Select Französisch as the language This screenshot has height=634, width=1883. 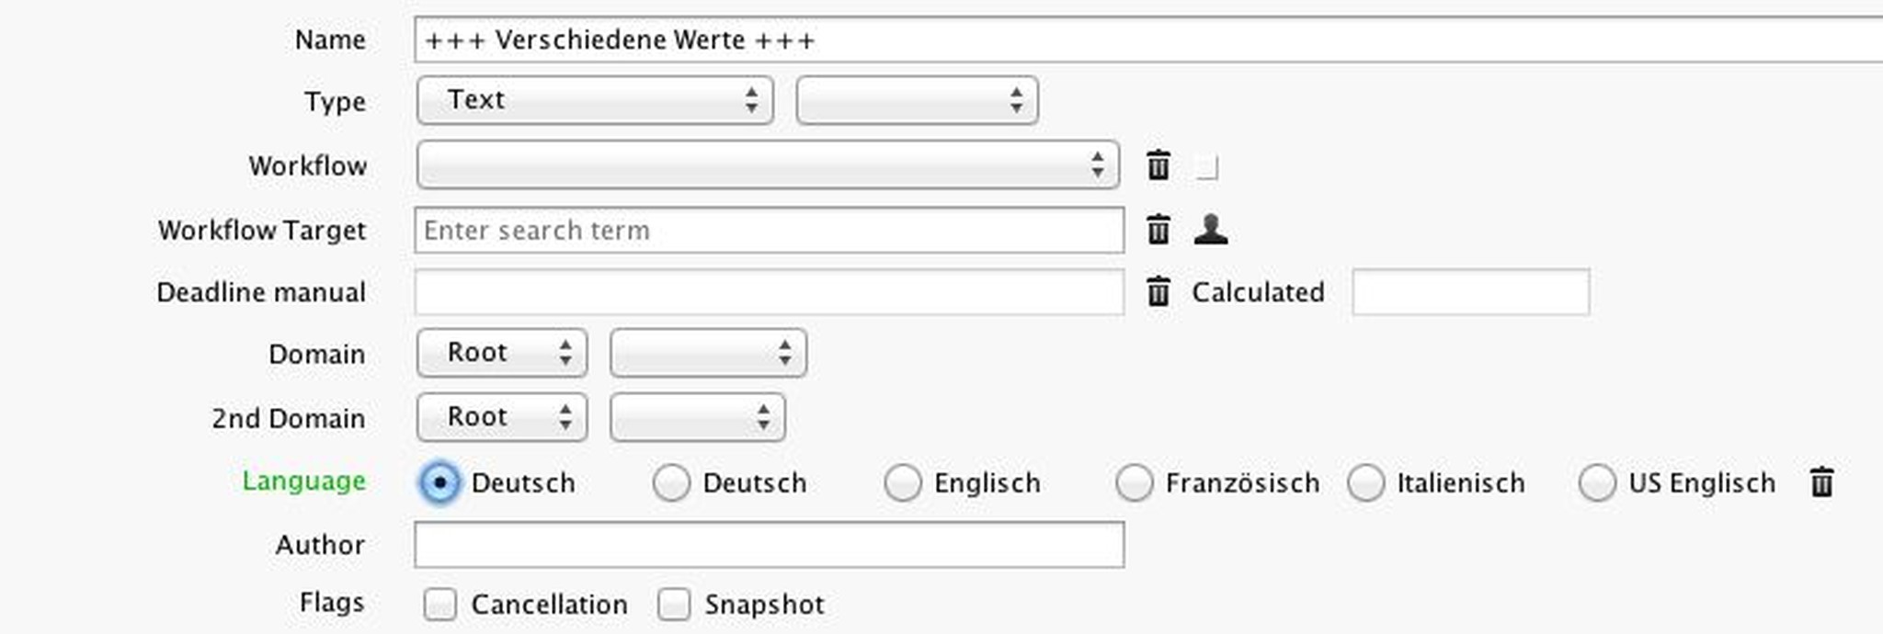(x=1136, y=482)
